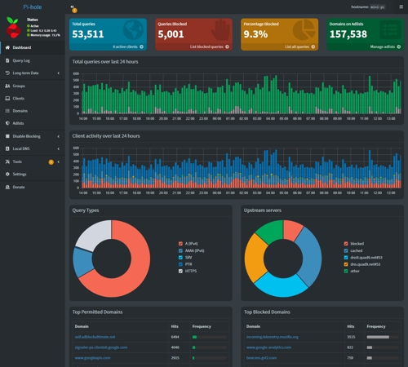Image resolution: width=408 pixels, height=367 pixels.
Task: Expand the Long-term Data submenu chevron
Action: click(58, 73)
